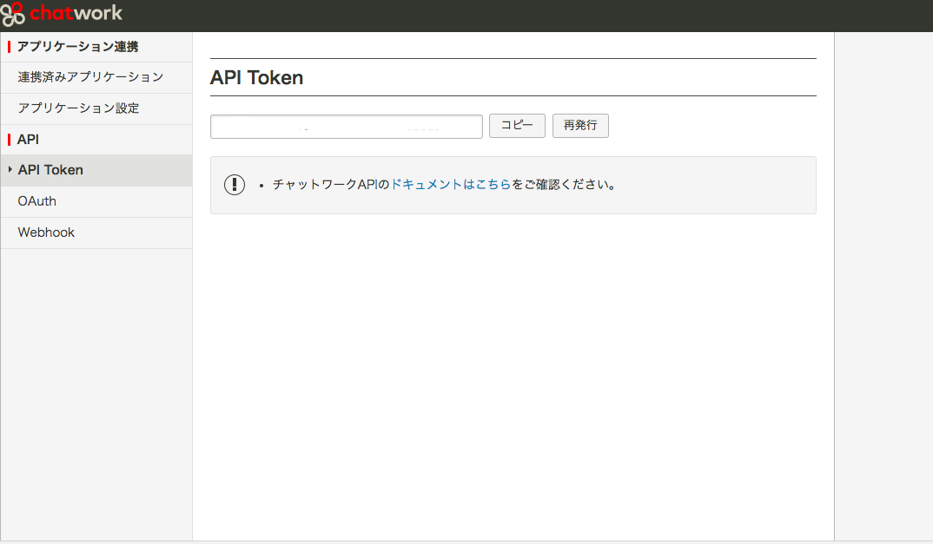Viewport: 933px width, 544px height.
Task: Click the Chatwork flower logo icon
Action: coord(13,15)
